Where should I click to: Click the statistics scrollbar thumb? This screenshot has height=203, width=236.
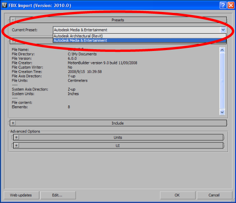(x=222, y=80)
